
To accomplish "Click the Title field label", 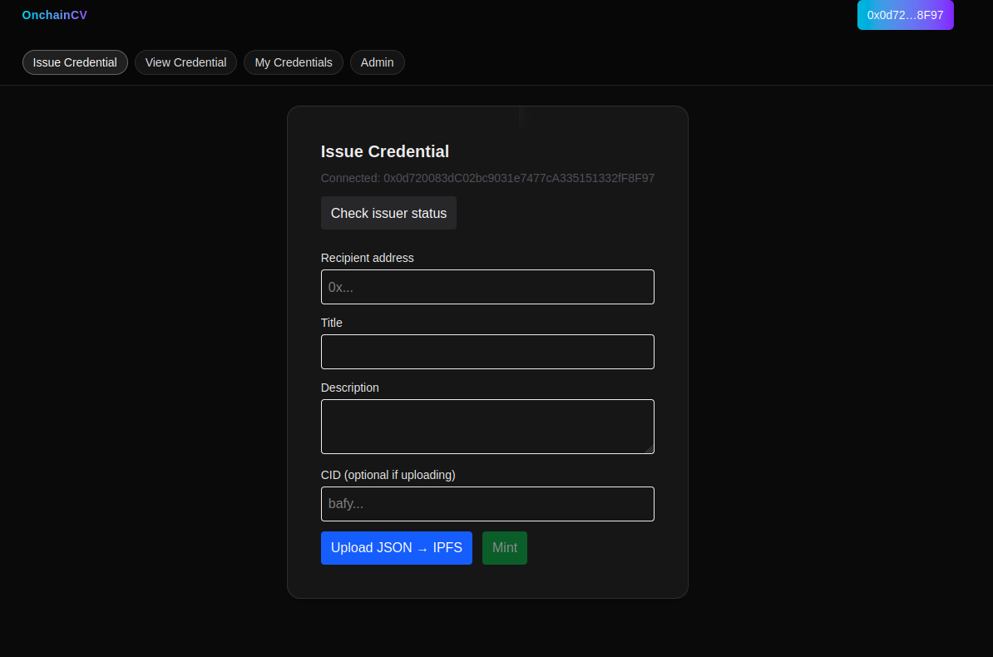I will [x=332, y=324].
